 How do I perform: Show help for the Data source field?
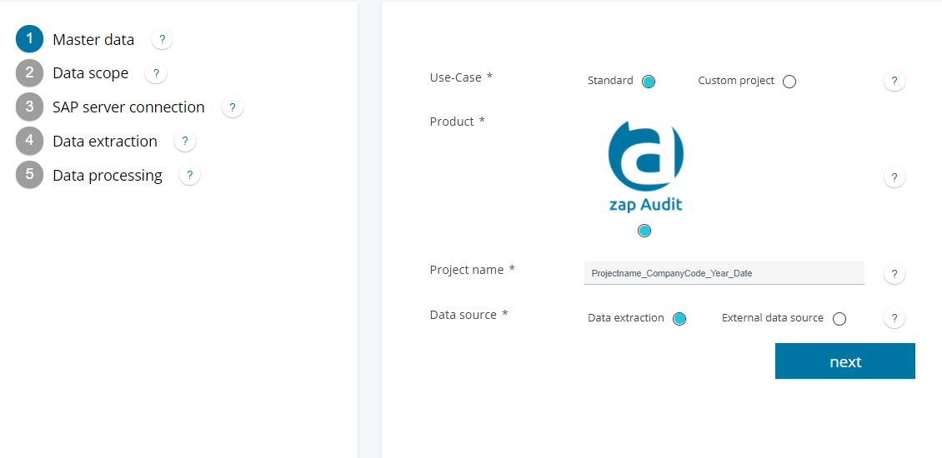[x=894, y=318]
